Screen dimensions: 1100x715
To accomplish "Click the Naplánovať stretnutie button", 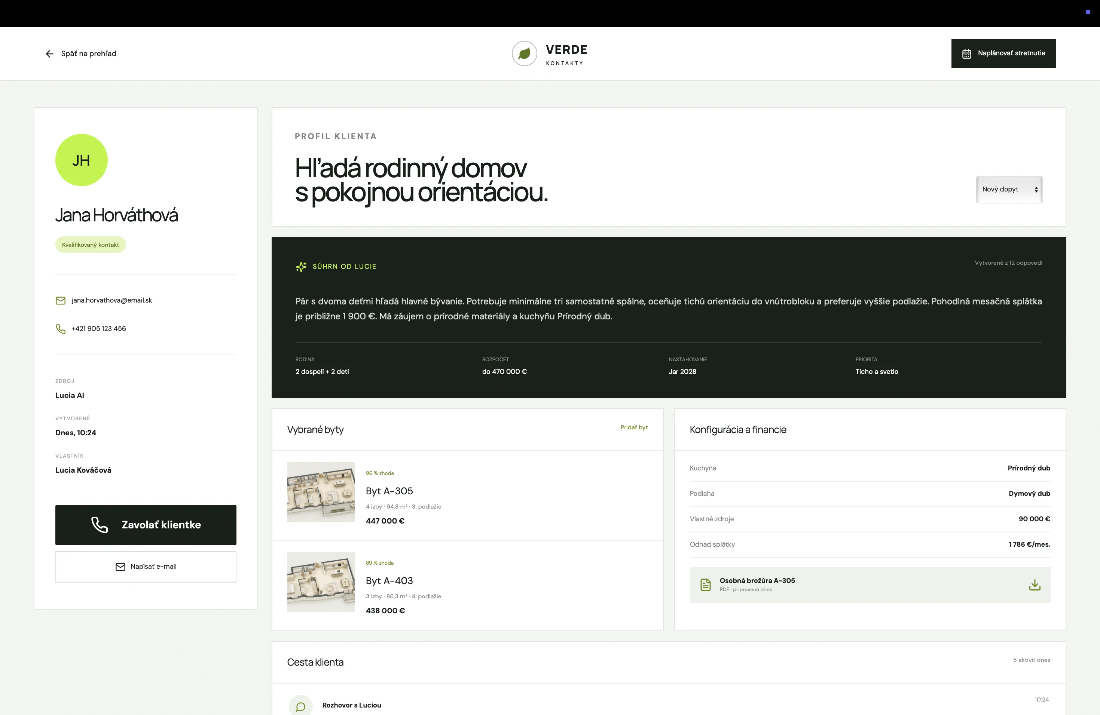I will (x=1003, y=53).
